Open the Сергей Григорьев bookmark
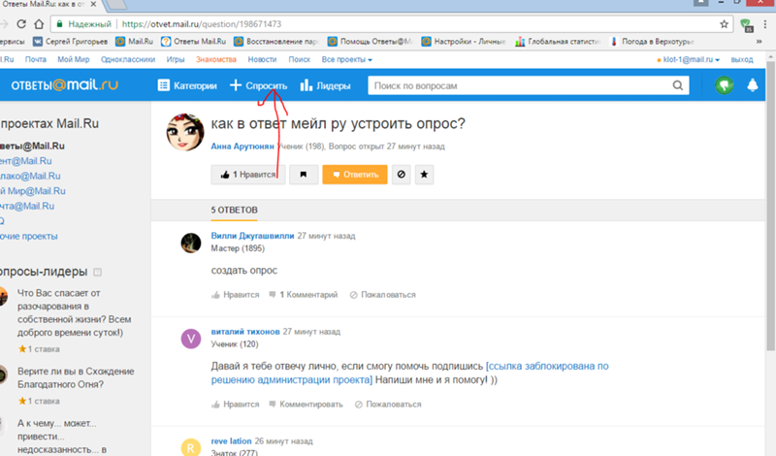776x456 pixels. [70, 42]
